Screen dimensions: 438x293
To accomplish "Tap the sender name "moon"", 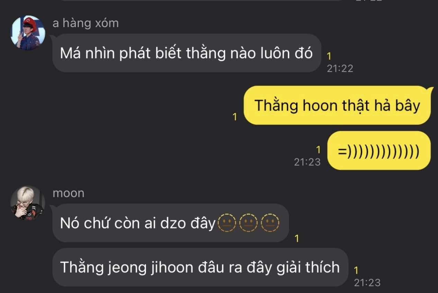I will coord(69,193).
